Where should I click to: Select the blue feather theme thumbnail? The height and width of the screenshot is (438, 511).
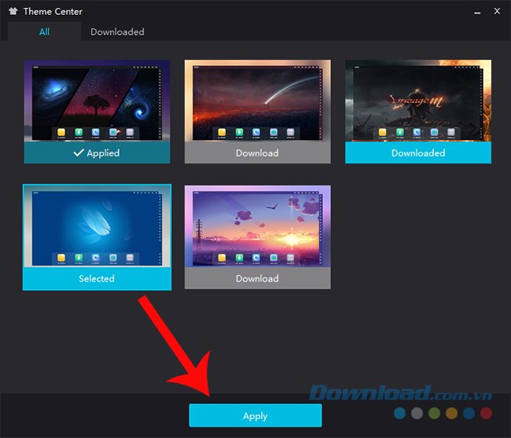click(x=97, y=226)
